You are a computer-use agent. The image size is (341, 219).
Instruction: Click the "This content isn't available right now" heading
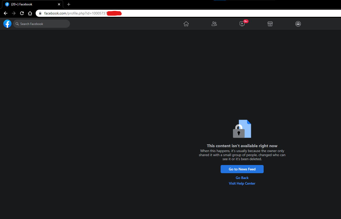pyautogui.click(x=242, y=146)
